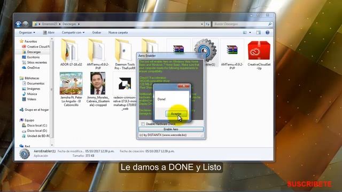Image resolution: width=342 pixels, height=192 pixels.
Task: Click the navigation pane scroll-up arrow
Action: click(52, 39)
